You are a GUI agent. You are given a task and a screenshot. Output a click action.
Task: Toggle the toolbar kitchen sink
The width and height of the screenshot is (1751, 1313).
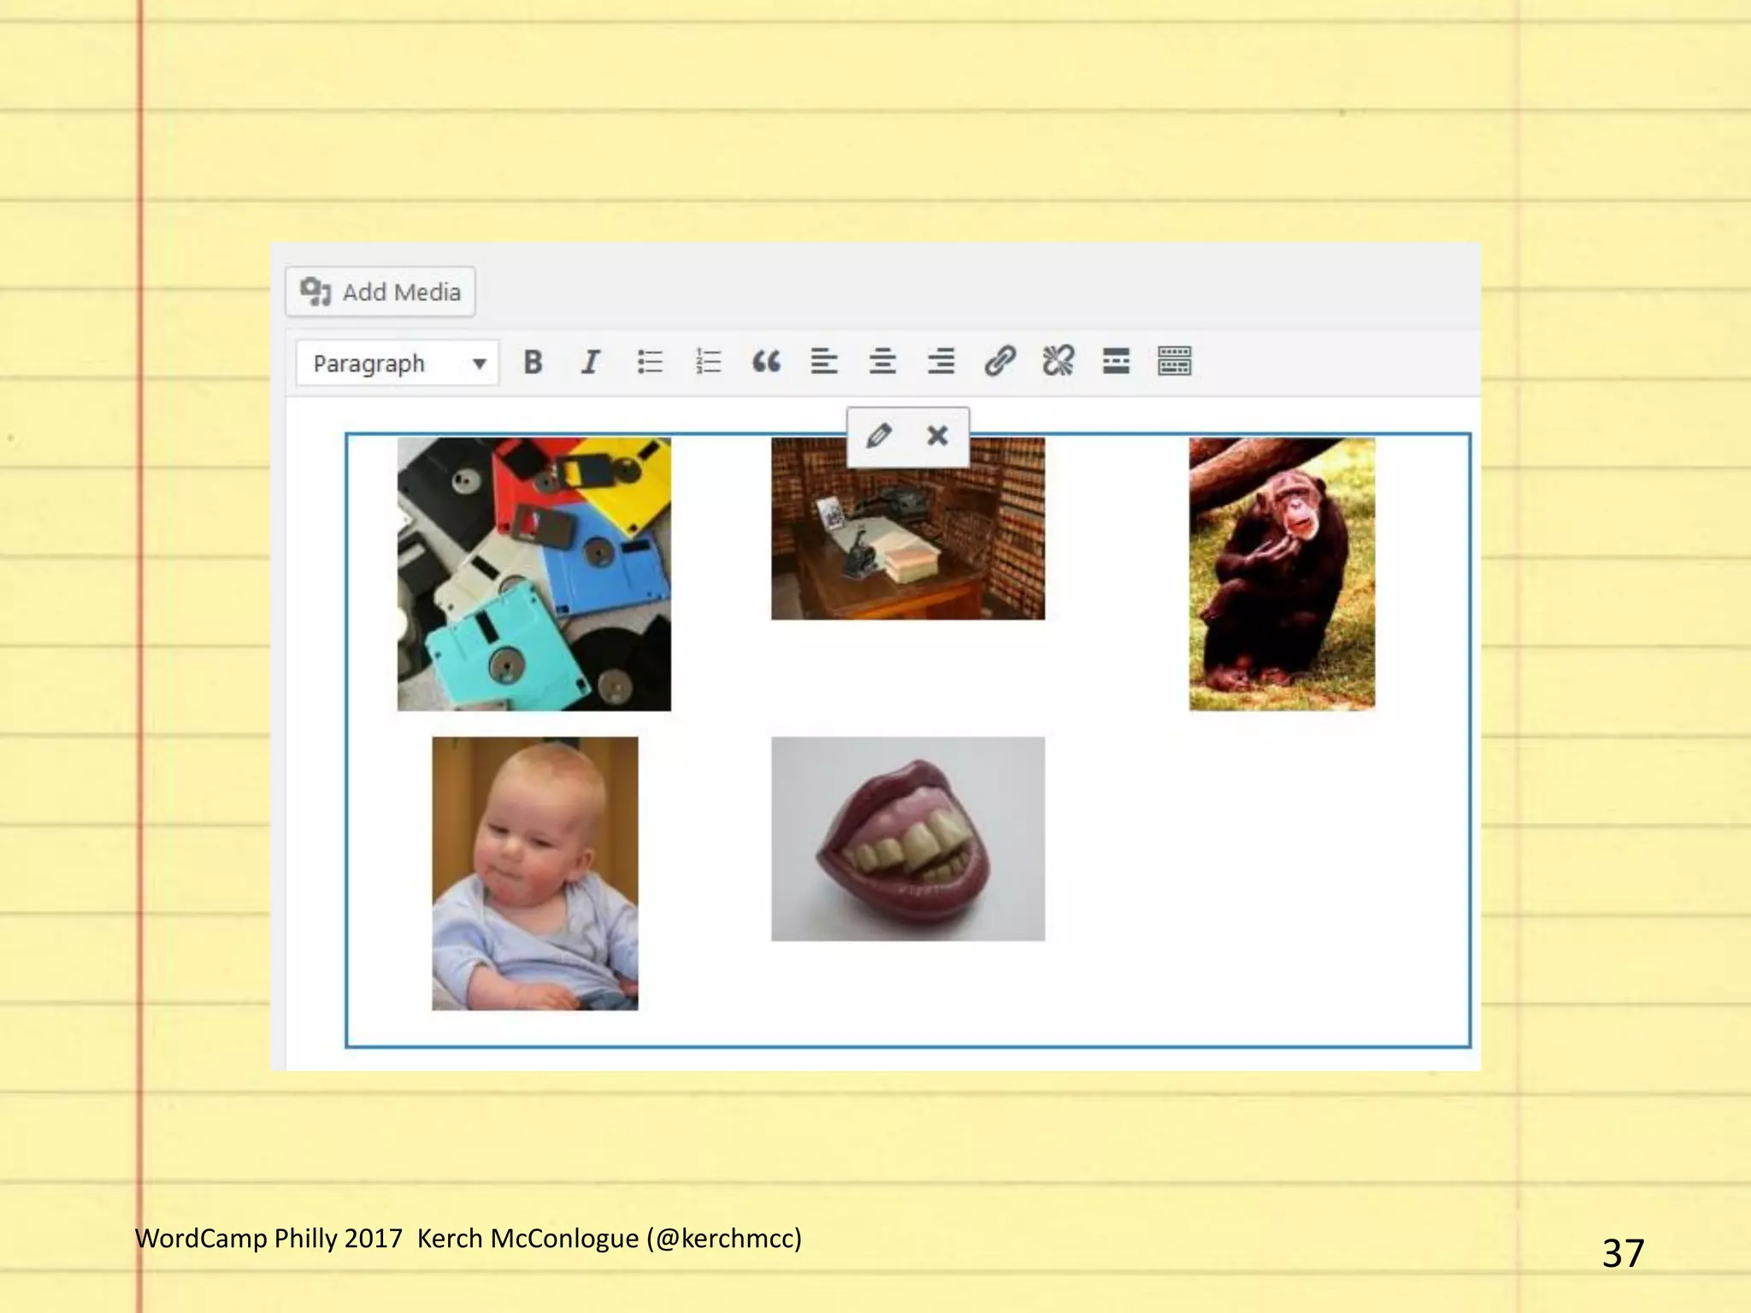tap(1175, 362)
